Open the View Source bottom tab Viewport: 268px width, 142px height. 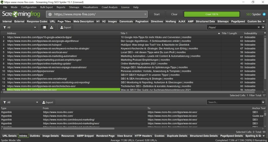point(125,136)
